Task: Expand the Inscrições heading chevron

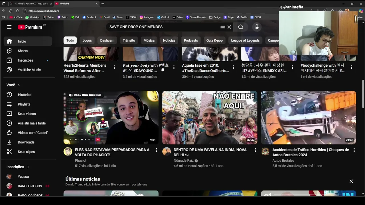Action: click(x=28, y=167)
